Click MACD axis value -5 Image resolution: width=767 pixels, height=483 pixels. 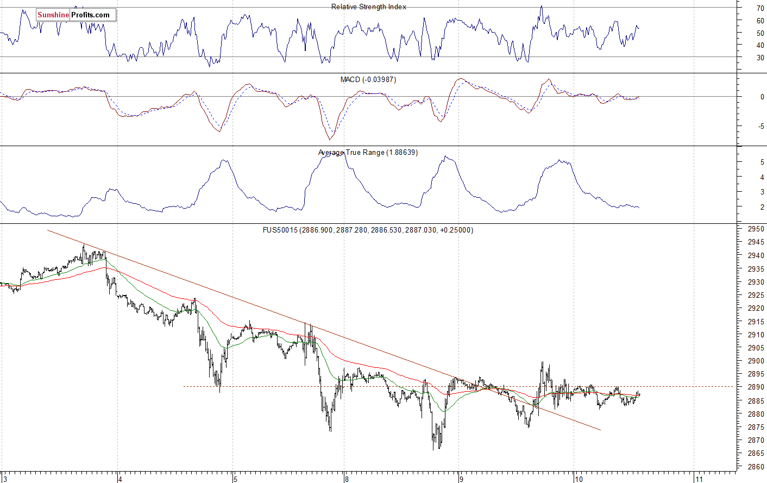[761, 127]
